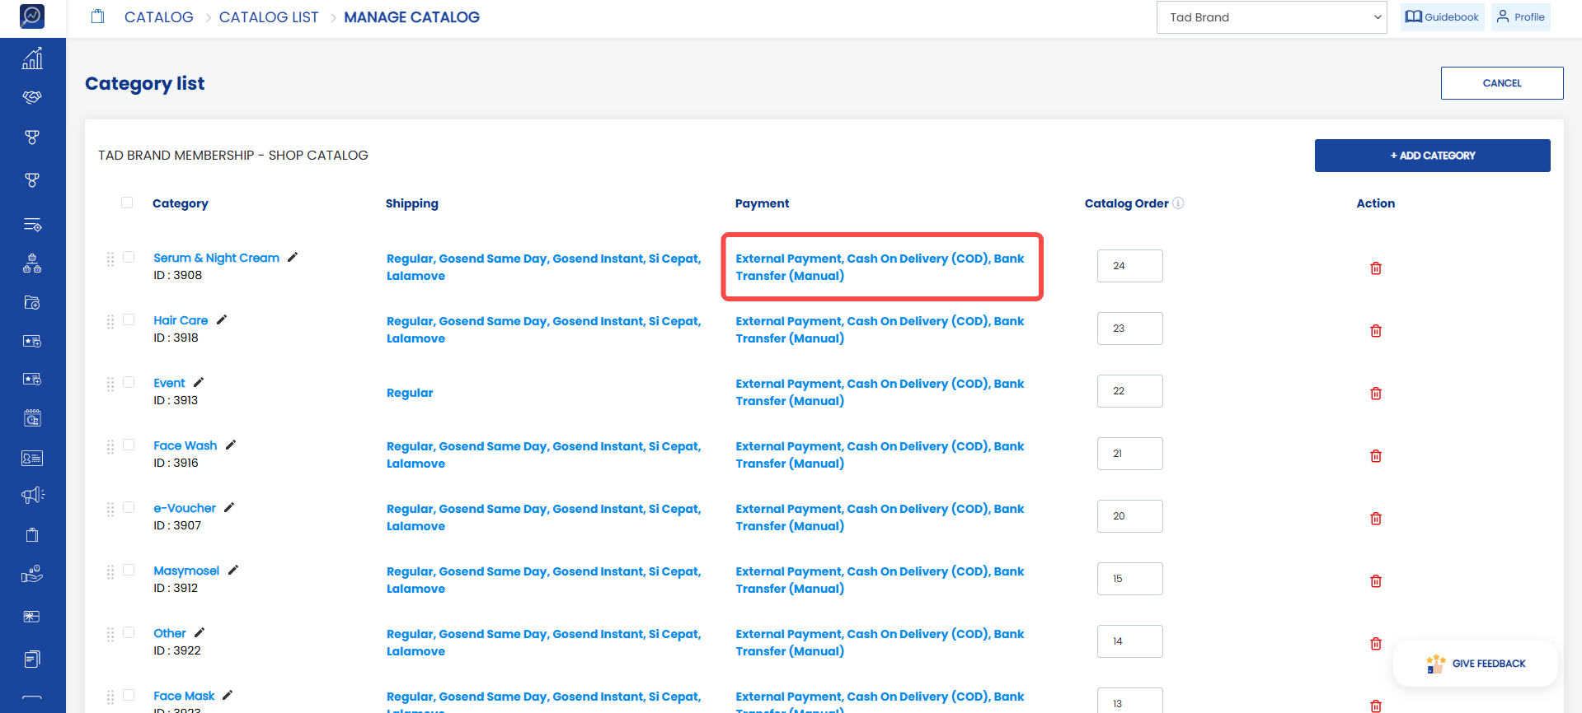Check the Masymosel row checkbox
Viewport: 1582px width, 713px height.
tap(129, 570)
